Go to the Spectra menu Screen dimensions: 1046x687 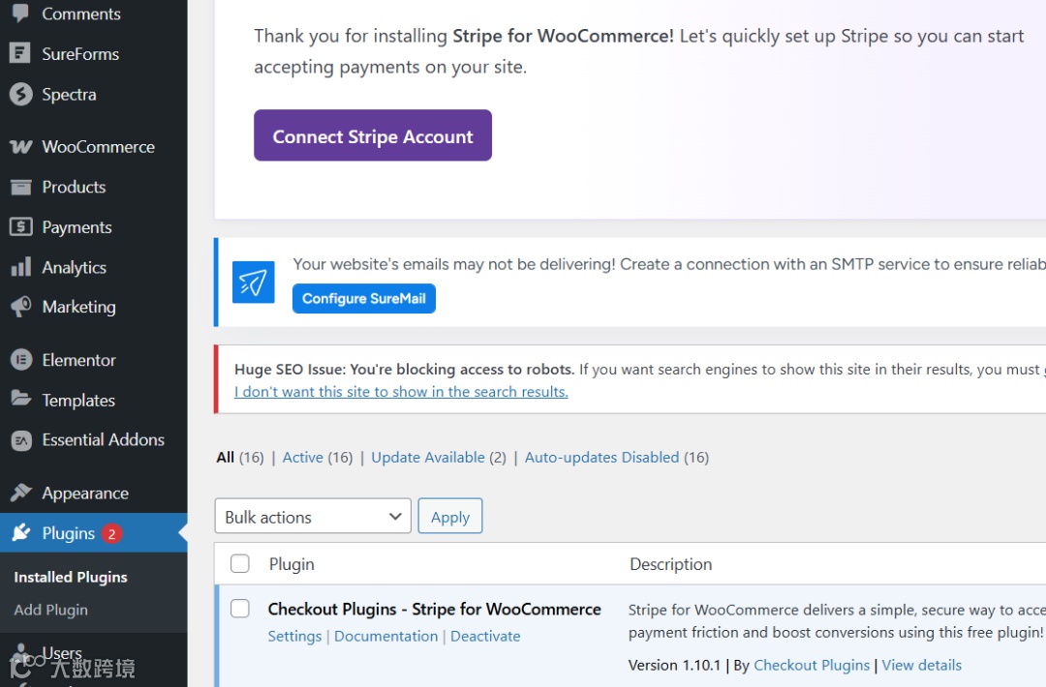pyautogui.click(x=69, y=95)
